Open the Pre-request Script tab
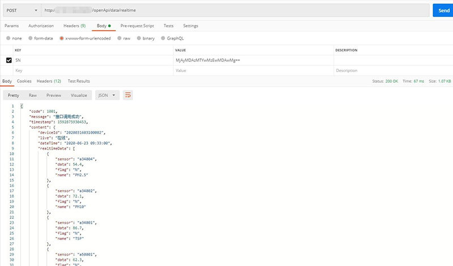 coord(137,26)
